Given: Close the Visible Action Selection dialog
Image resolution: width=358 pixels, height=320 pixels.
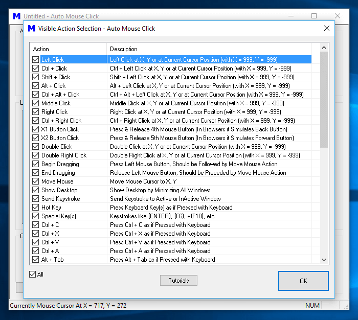Looking at the screenshot, I should click(327, 28).
